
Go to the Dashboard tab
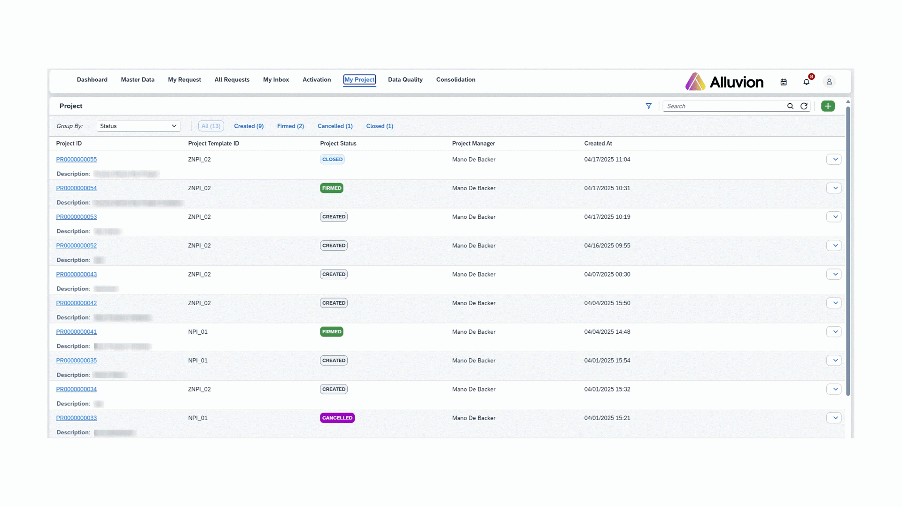(92, 80)
